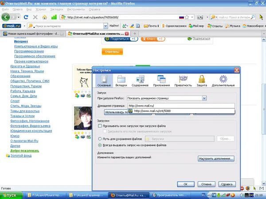The height and width of the screenshot is (199, 266).
Task: Open the Справка menu
Action: [94, 9]
